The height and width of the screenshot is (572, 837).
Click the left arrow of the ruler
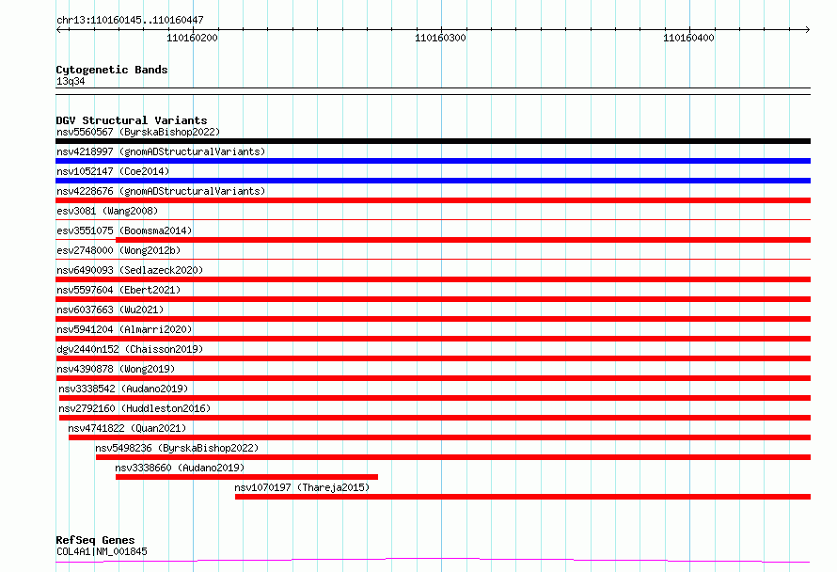(x=58, y=29)
